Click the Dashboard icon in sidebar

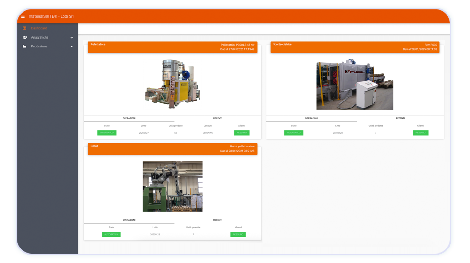[24, 28]
